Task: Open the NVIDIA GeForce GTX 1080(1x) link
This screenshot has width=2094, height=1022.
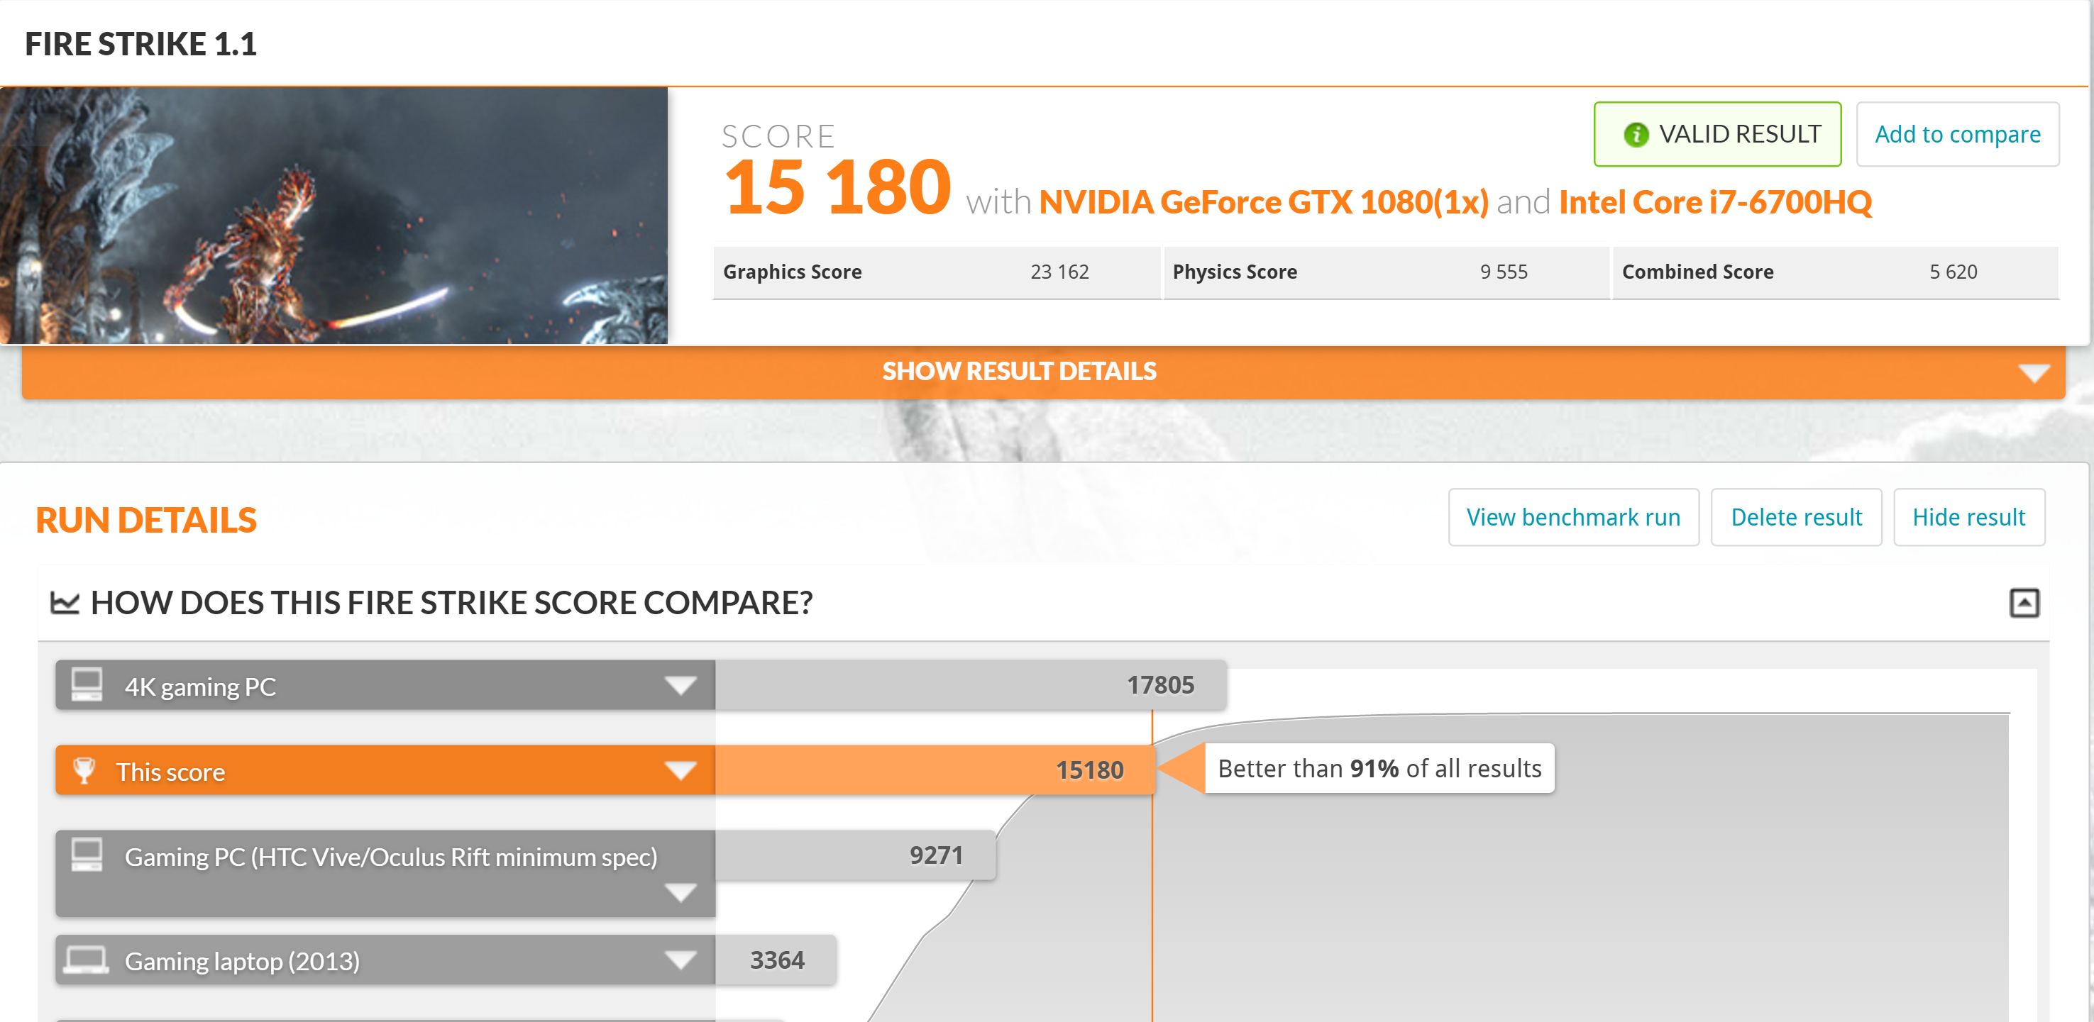Action: click(x=1263, y=202)
